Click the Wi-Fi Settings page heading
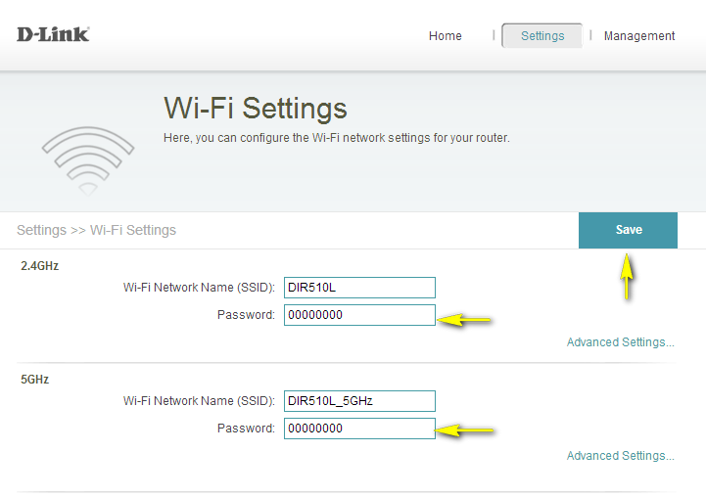 pyautogui.click(x=255, y=108)
